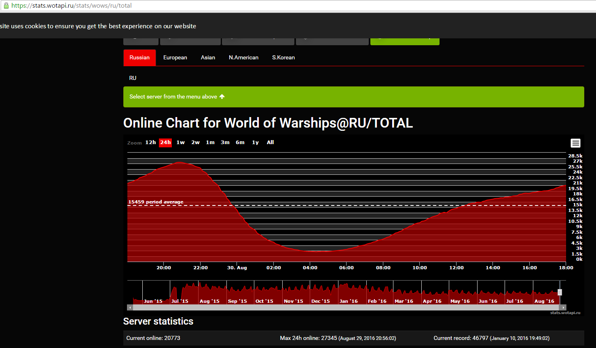Click the secure padlock icon in address bar
Image resolution: width=596 pixels, height=348 pixels.
[6, 6]
